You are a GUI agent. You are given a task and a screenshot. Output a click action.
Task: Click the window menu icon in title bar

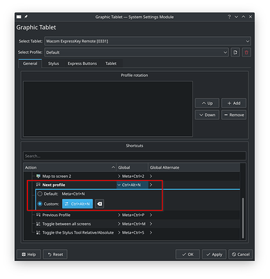tap(19, 17)
